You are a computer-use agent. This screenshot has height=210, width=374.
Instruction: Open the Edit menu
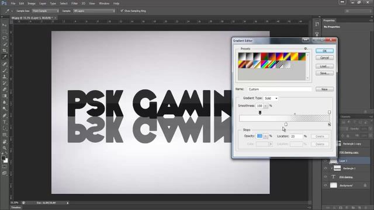[22, 3]
